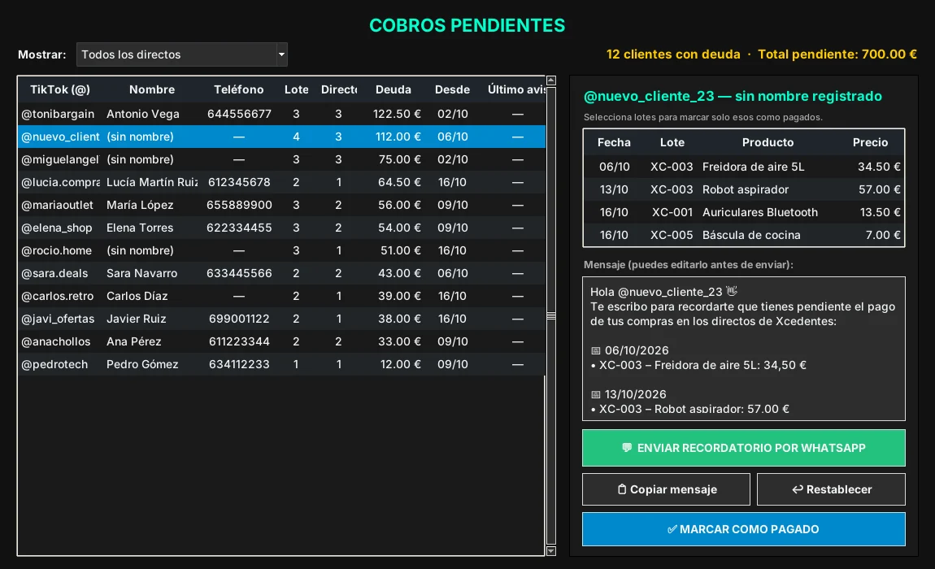Click date 16/10 in Javier Ruiz row
The height and width of the screenshot is (569, 935).
(x=452, y=319)
